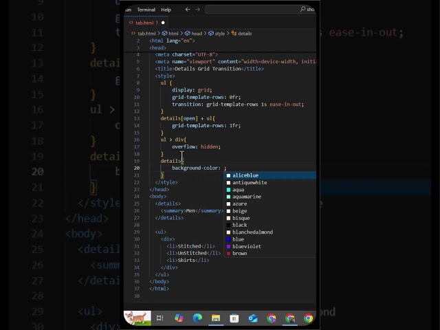Viewport: 440px width, 330px height.
Task: Click the blueviolet color swatch
Action: pyautogui.click(x=228, y=246)
